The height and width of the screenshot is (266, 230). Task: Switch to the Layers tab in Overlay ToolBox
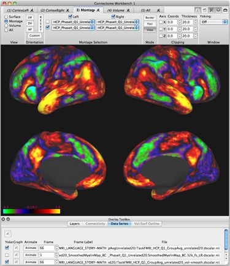[x=74, y=224]
